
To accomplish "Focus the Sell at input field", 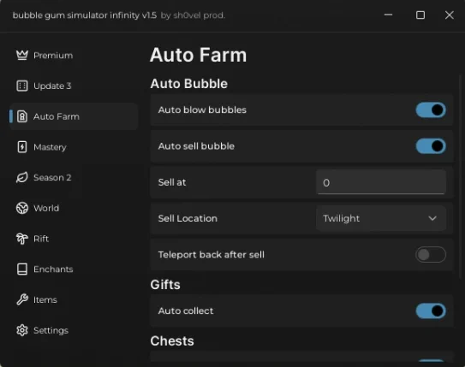I will coord(381,182).
